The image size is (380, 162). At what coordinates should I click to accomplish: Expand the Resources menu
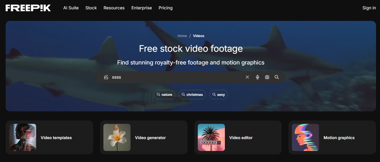click(x=114, y=8)
